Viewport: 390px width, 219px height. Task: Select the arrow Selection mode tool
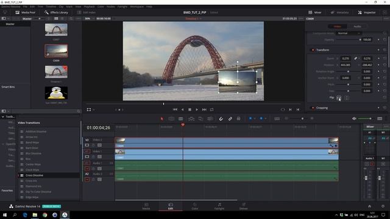tap(162, 119)
